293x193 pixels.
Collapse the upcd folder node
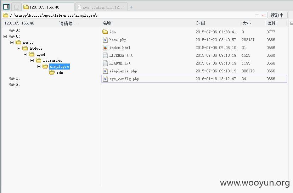(25, 54)
